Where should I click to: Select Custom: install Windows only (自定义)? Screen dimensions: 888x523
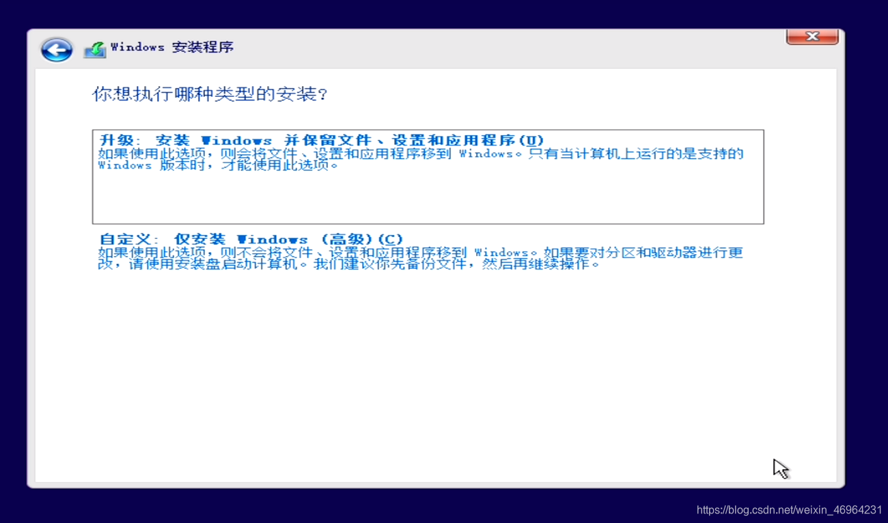251,239
